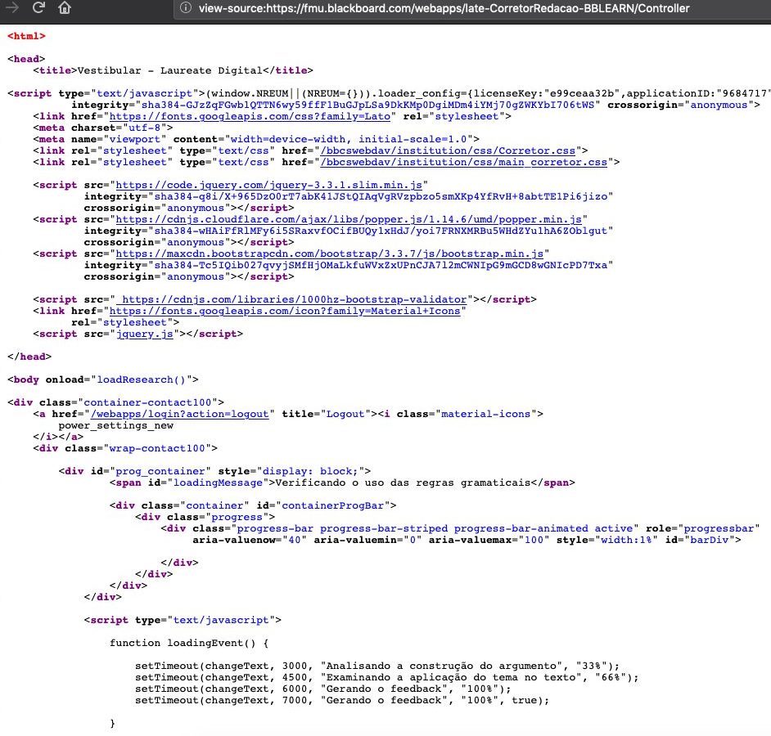Click the loadResearch() onload attribute value
Image resolution: width=771 pixels, height=736 pixels.
click(144, 379)
